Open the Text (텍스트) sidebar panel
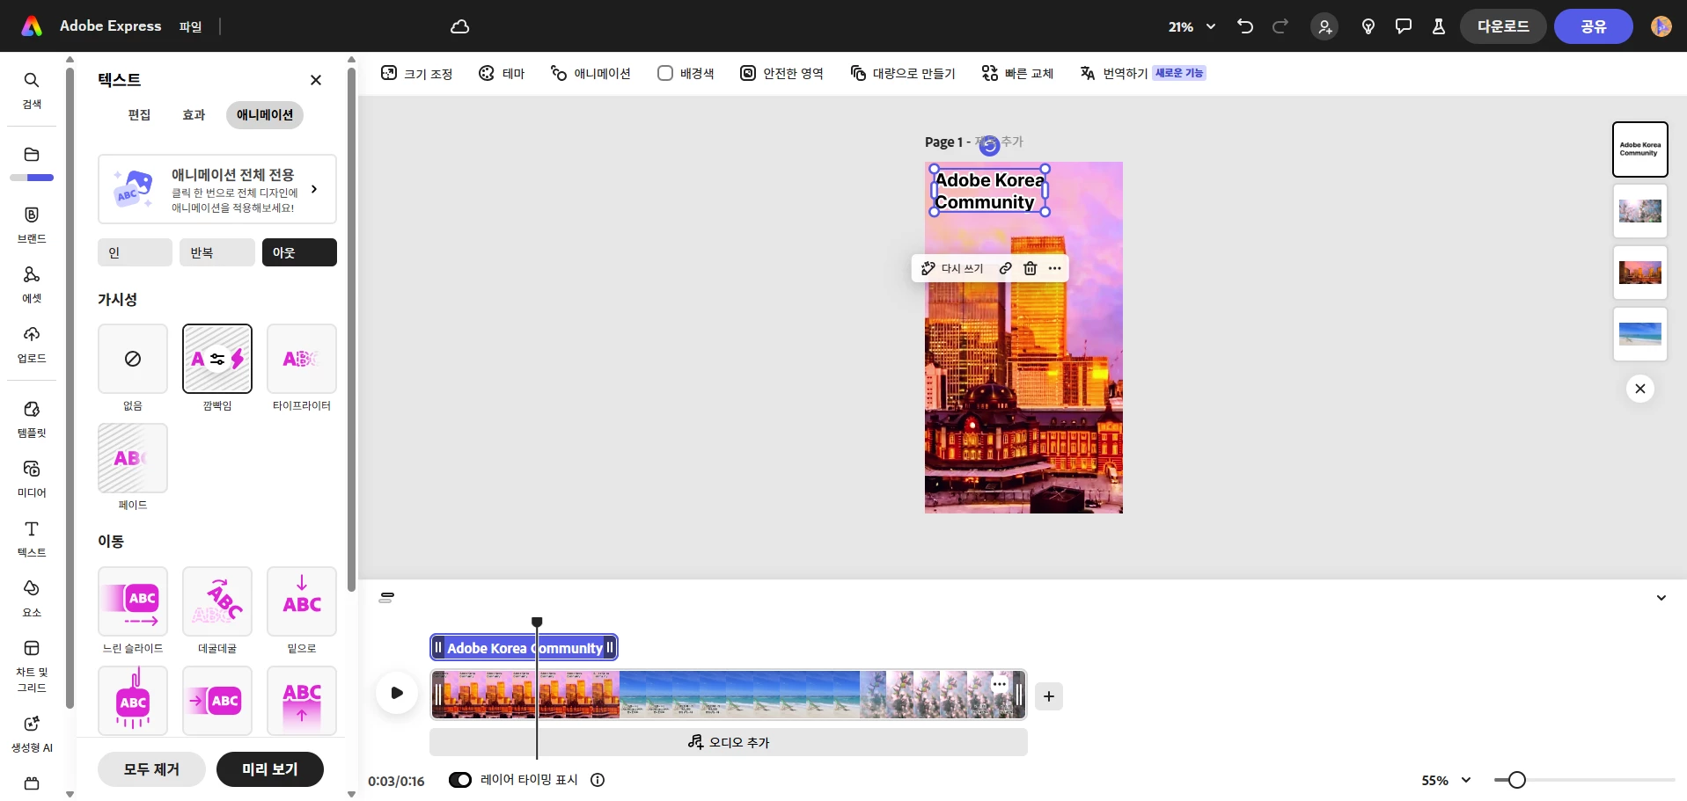The width and height of the screenshot is (1687, 801). pyautogui.click(x=32, y=539)
